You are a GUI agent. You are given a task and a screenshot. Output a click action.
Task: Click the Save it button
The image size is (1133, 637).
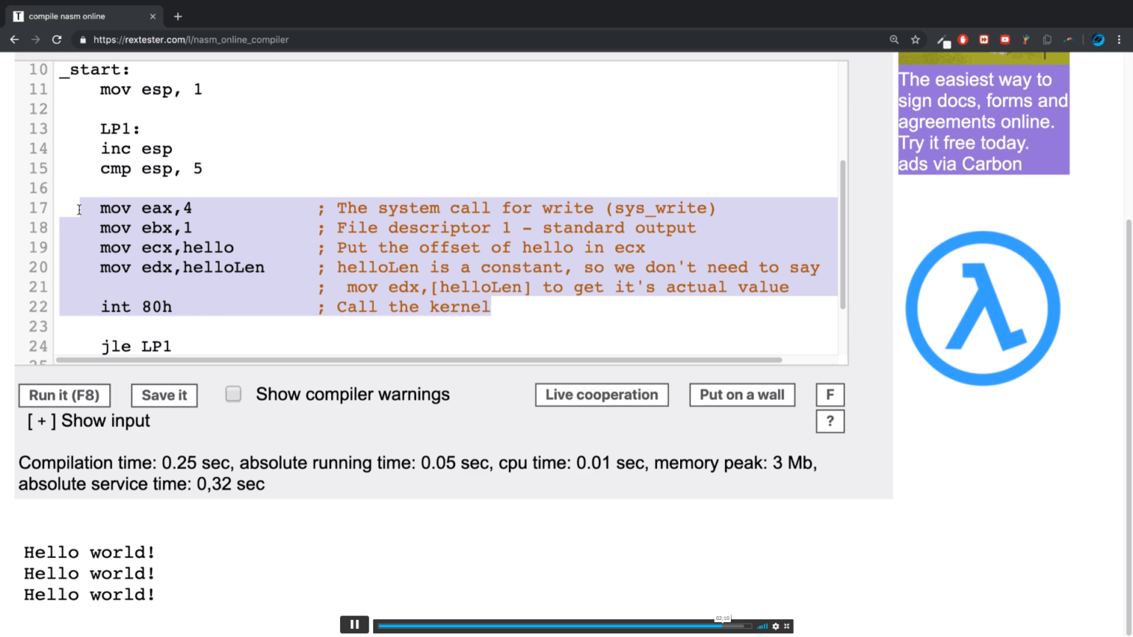[x=164, y=395]
